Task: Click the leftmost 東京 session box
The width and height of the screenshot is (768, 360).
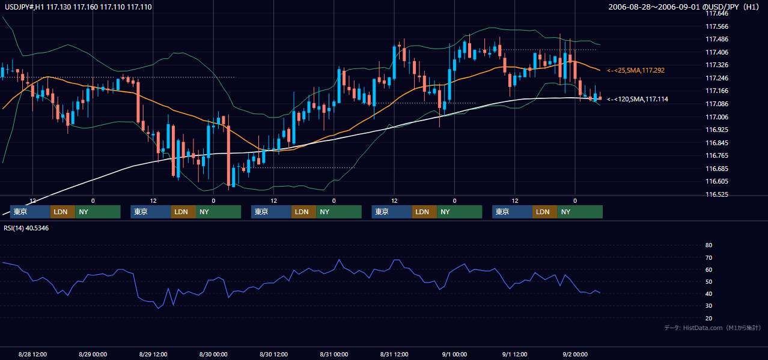Action: coord(31,212)
